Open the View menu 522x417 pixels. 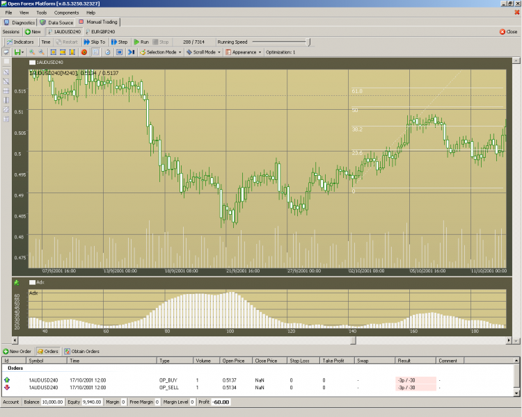point(24,13)
